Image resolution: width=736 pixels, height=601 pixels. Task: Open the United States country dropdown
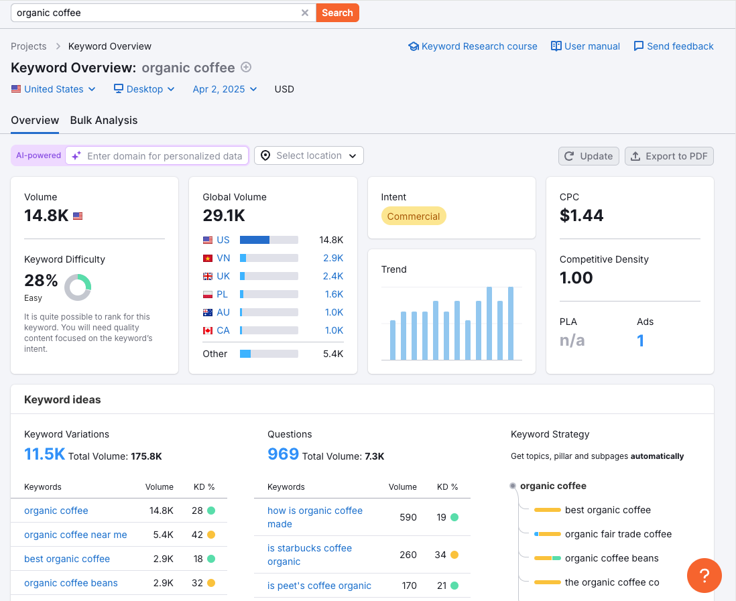pyautogui.click(x=54, y=89)
